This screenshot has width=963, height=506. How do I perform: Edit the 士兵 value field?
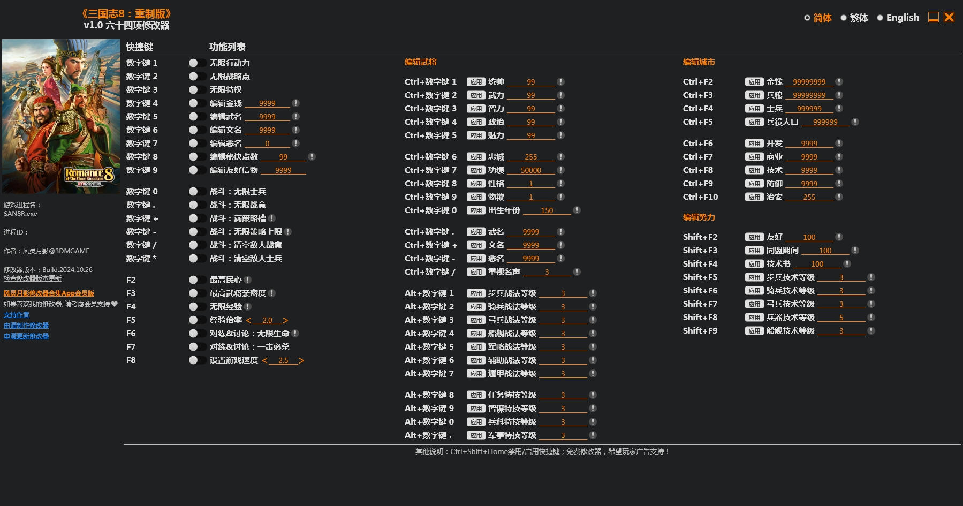pyautogui.click(x=809, y=109)
